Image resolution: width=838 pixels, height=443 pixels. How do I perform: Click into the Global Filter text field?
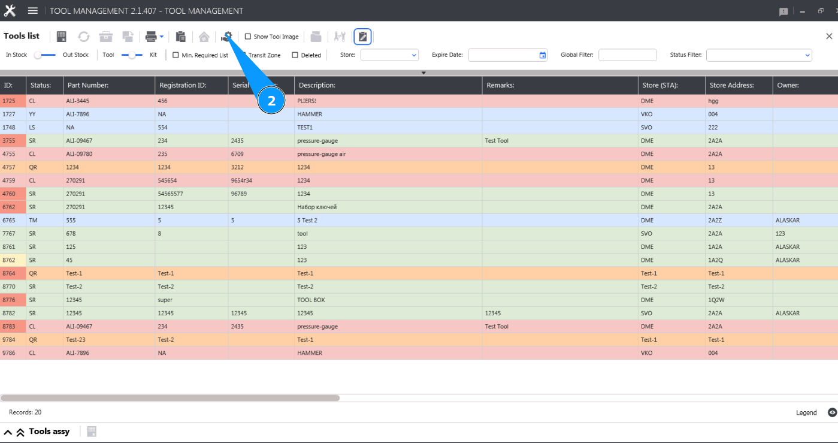tap(627, 55)
